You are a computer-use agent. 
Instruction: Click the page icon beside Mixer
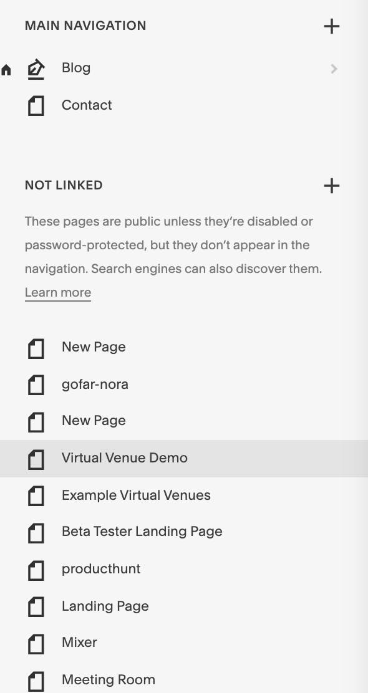[x=36, y=643]
